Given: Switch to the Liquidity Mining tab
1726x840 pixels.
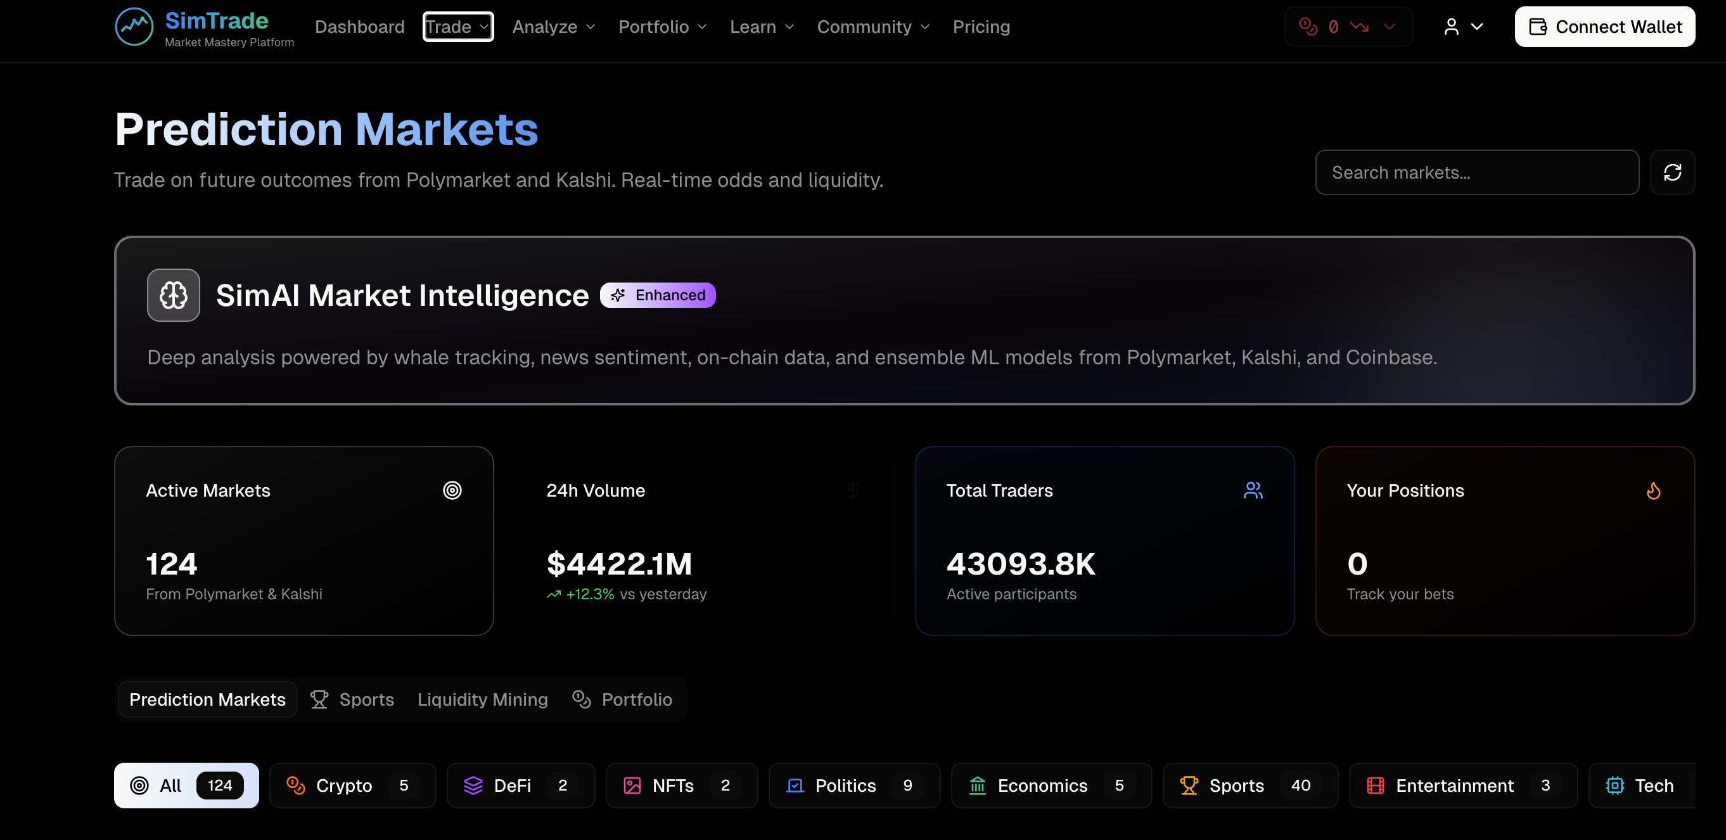Looking at the screenshot, I should pyautogui.click(x=482, y=699).
